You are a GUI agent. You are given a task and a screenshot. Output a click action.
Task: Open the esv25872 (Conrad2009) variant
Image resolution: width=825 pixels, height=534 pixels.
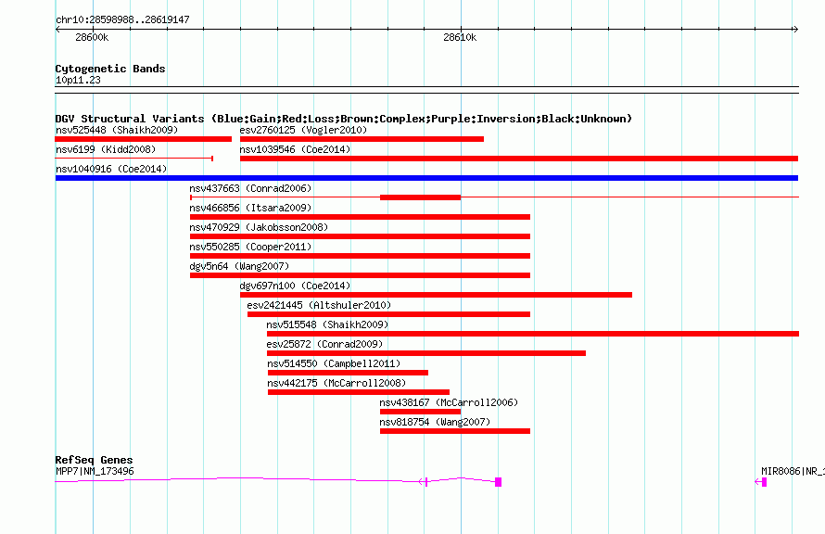point(324,344)
